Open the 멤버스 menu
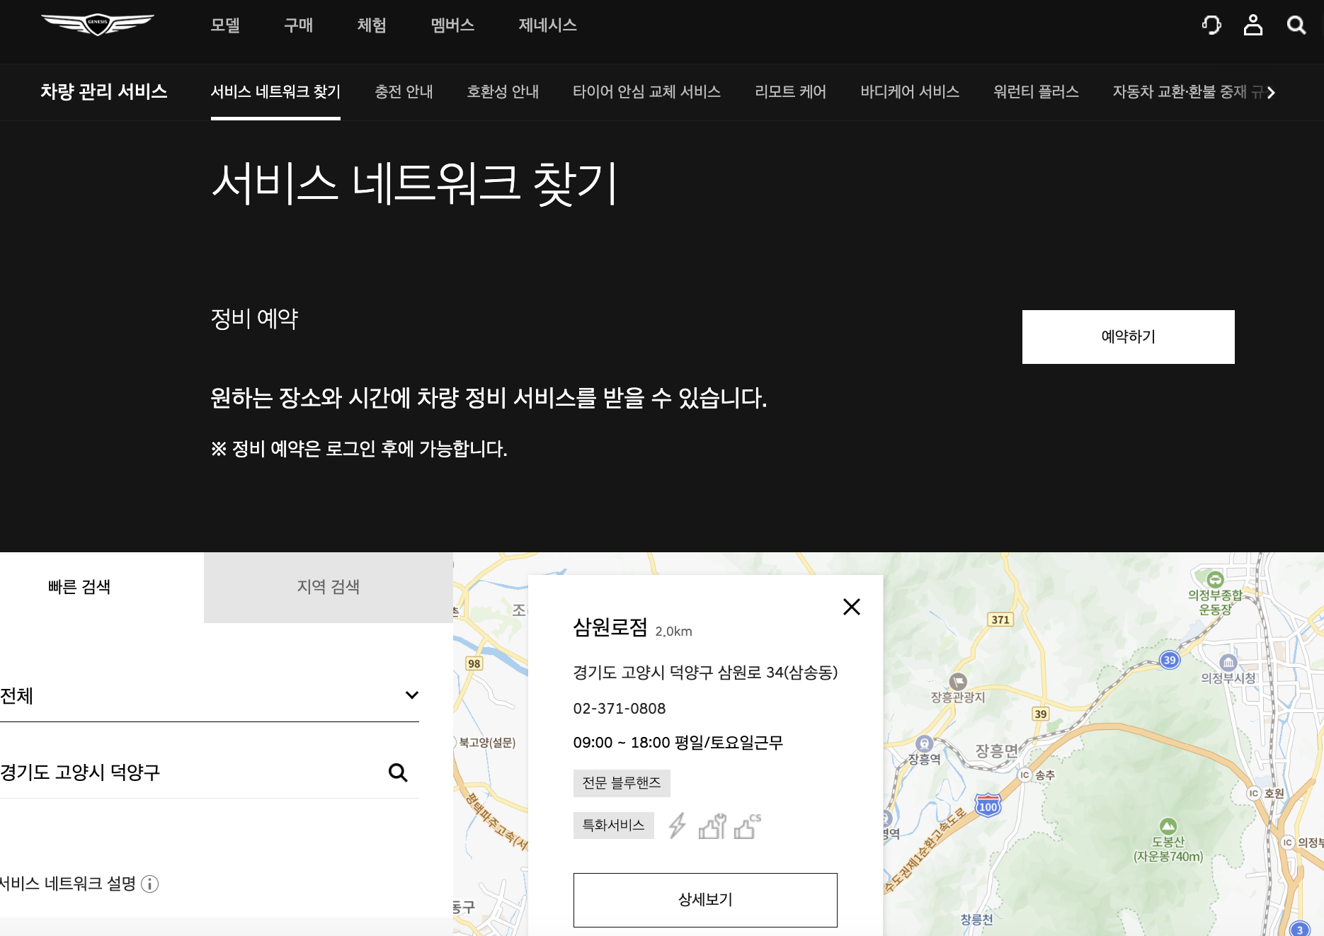 [452, 25]
